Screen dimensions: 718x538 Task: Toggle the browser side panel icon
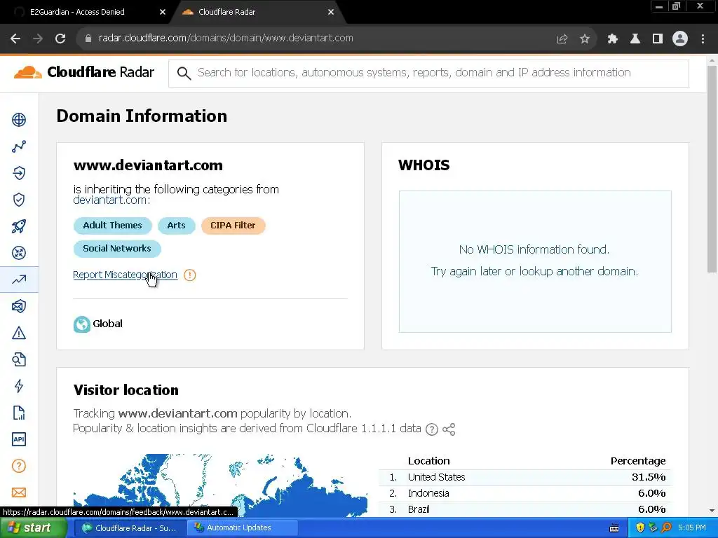[658, 39]
